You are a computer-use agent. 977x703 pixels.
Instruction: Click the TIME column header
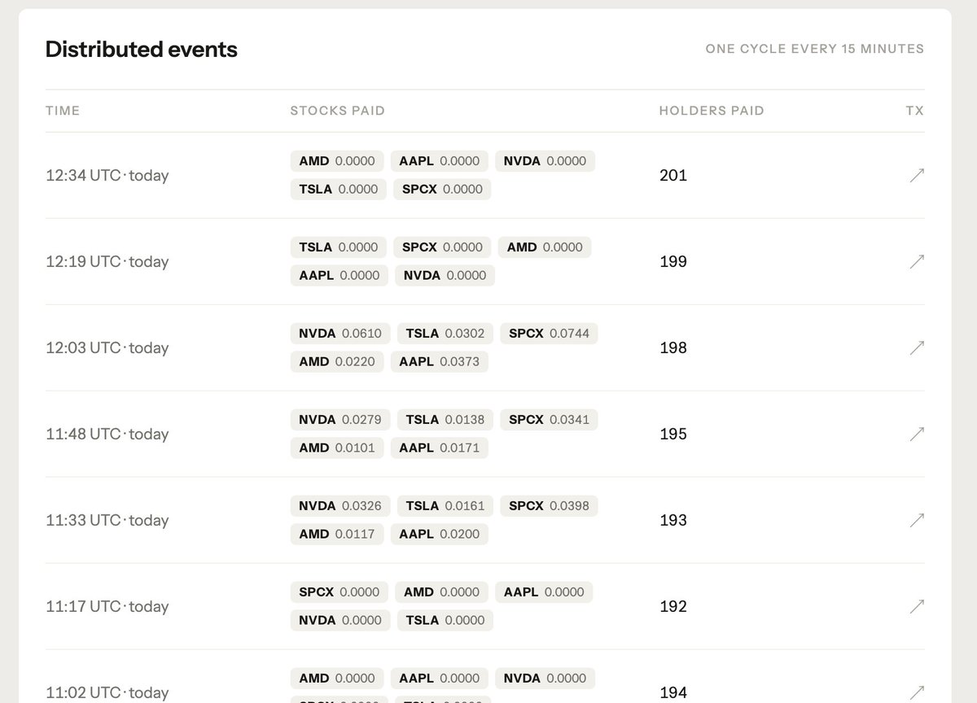pos(63,111)
